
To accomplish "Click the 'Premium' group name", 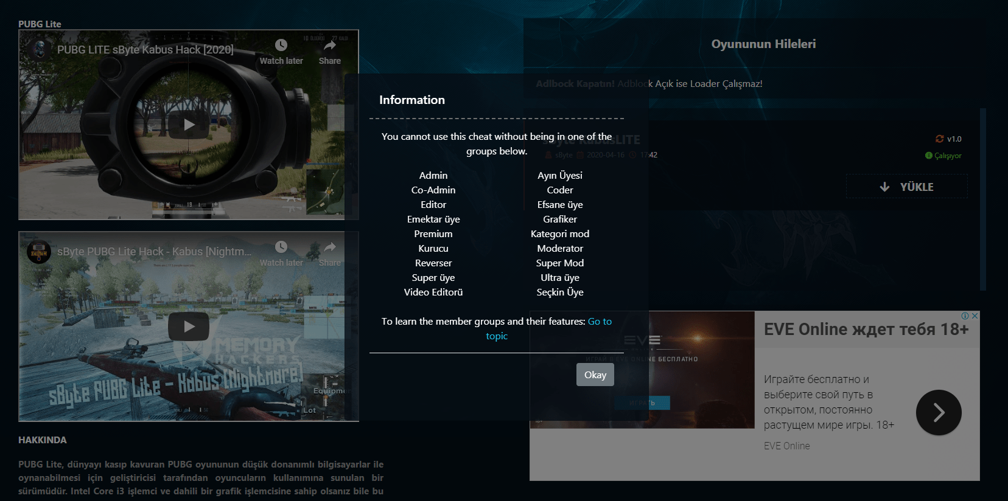I will 433,233.
